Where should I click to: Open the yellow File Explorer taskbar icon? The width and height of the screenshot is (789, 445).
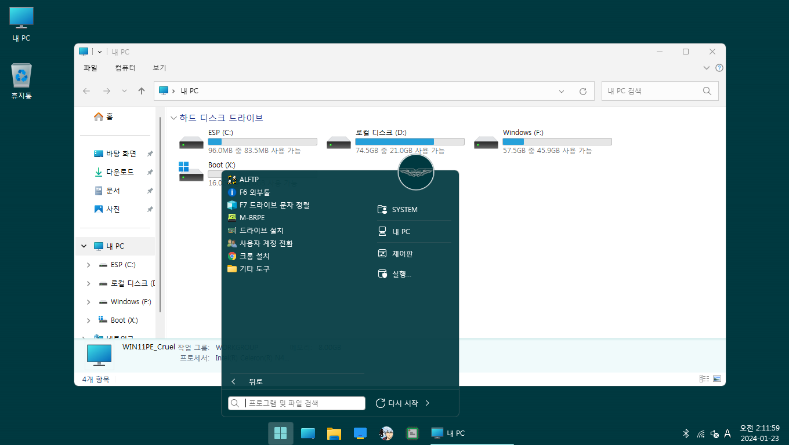point(334,433)
